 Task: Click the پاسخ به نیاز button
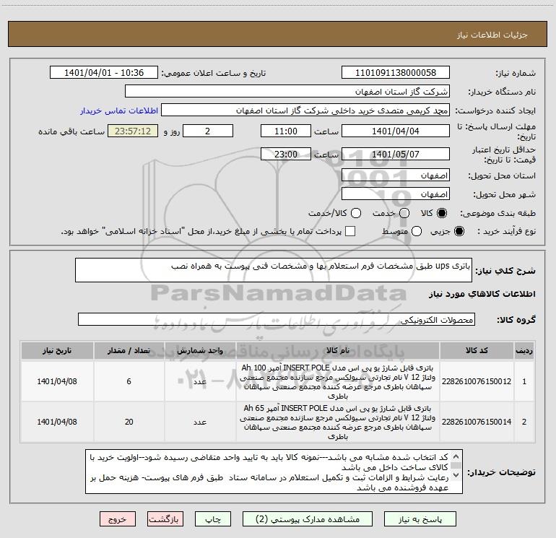pyautogui.click(x=420, y=519)
